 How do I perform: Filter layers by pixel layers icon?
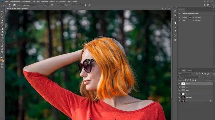[197, 74]
